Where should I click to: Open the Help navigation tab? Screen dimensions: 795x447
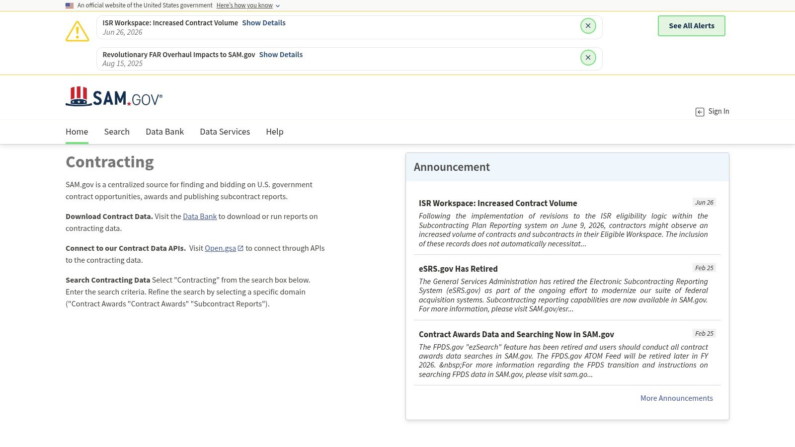[275, 132]
